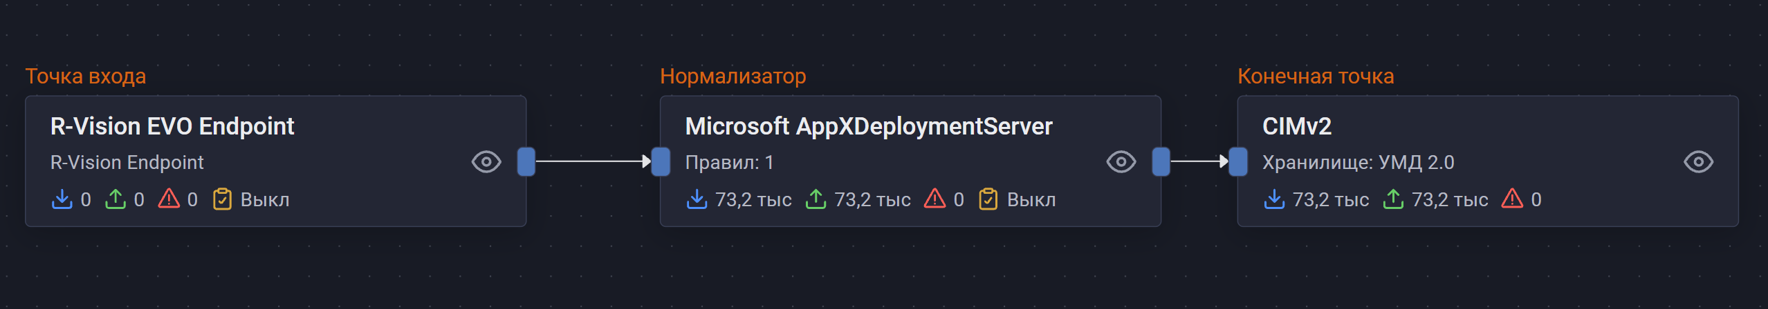The width and height of the screenshot is (1768, 309).
Task: Click the 'R-Vision Endpoint' subtitle text
Action: click(x=127, y=163)
